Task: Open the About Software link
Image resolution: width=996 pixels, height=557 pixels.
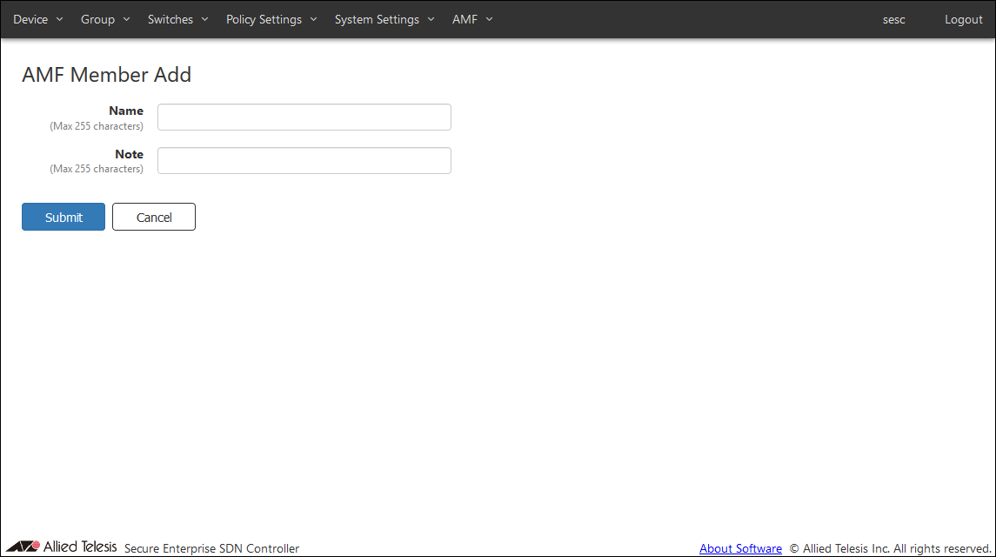Action: (x=740, y=548)
